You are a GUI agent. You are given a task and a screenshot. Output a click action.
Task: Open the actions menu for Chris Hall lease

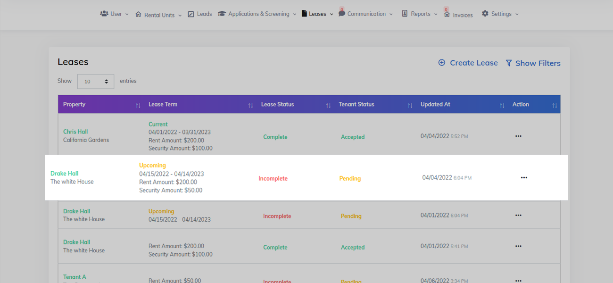coord(518,136)
